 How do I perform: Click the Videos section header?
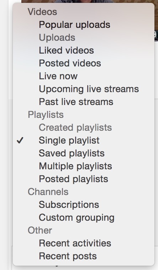coord(42,12)
